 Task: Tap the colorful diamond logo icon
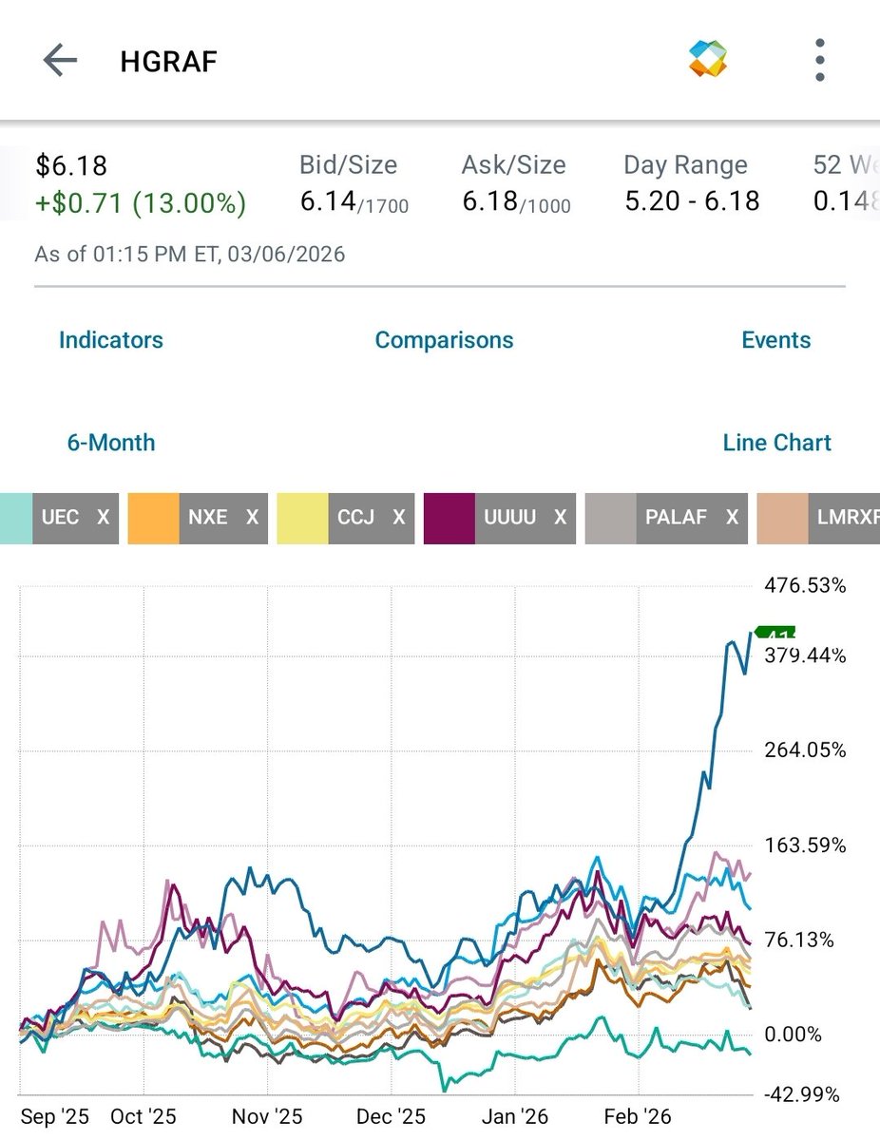tap(708, 61)
